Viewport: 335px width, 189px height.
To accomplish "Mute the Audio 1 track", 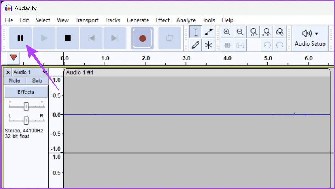I will [15, 81].
